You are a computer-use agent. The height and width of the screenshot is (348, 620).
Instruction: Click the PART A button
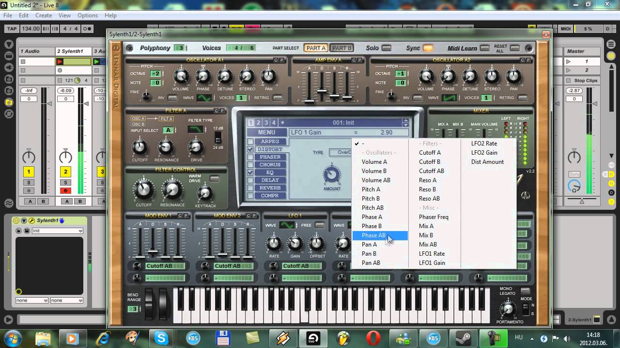pyautogui.click(x=316, y=48)
